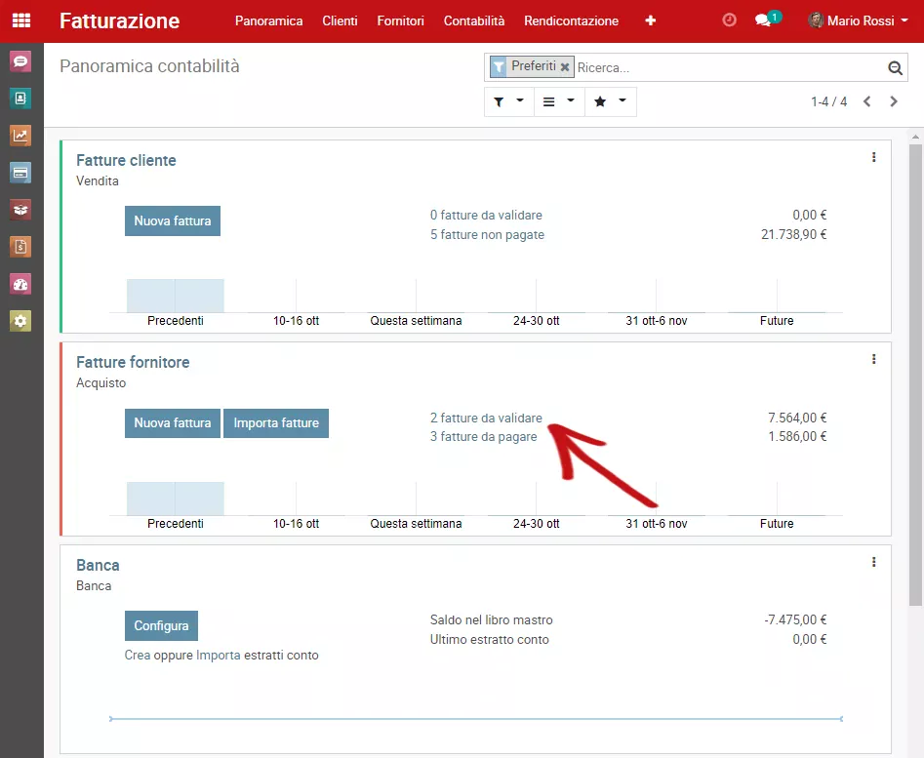Open Fatture cliente card options menu
The width and height of the screenshot is (924, 758).
coord(874,157)
